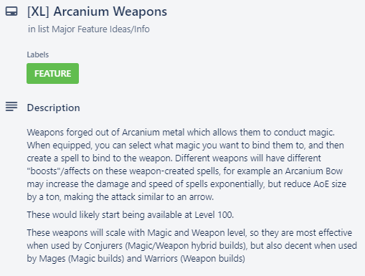Click the card icon beside the title
365x276 pixels.
coord(11,11)
